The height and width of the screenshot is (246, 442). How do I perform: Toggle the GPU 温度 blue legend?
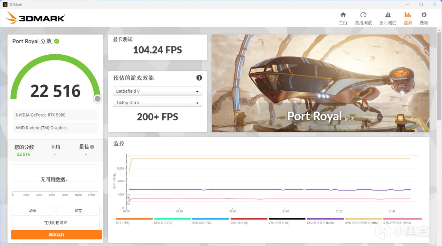tap(211, 221)
